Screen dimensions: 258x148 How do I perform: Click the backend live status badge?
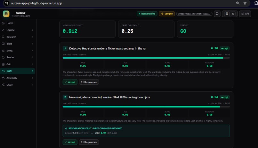pos(147,14)
